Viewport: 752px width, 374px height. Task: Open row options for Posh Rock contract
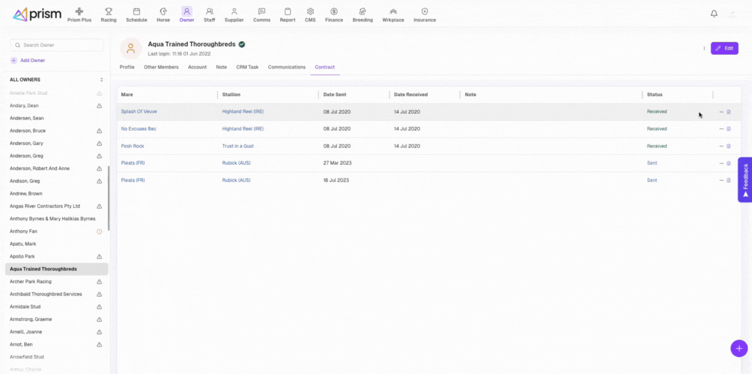(721, 146)
